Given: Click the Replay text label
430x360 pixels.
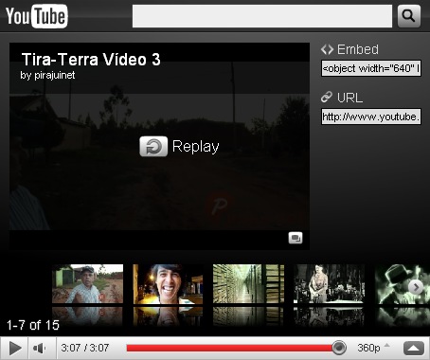Looking at the screenshot, I should 196,147.
